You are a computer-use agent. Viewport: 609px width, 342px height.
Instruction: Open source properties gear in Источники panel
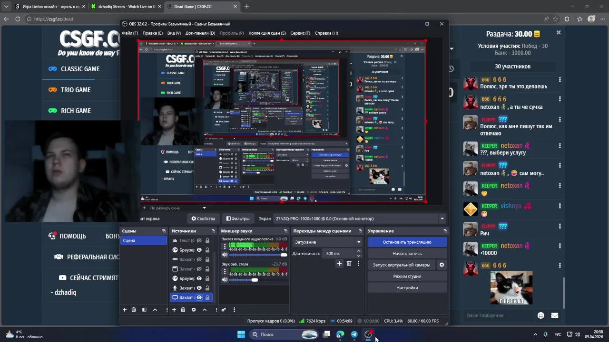pyautogui.click(x=194, y=310)
